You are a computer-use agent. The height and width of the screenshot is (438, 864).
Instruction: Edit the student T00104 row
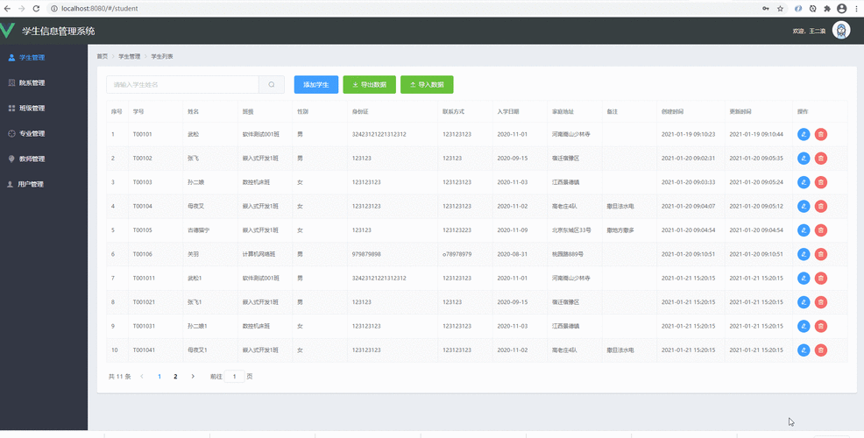pos(804,206)
